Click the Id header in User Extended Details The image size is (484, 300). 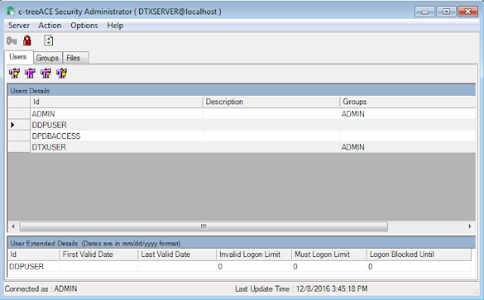point(33,255)
